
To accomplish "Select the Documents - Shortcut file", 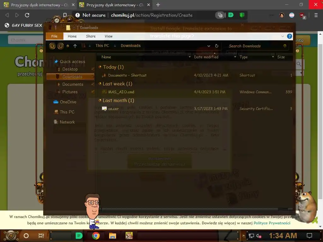I will click(x=127, y=75).
